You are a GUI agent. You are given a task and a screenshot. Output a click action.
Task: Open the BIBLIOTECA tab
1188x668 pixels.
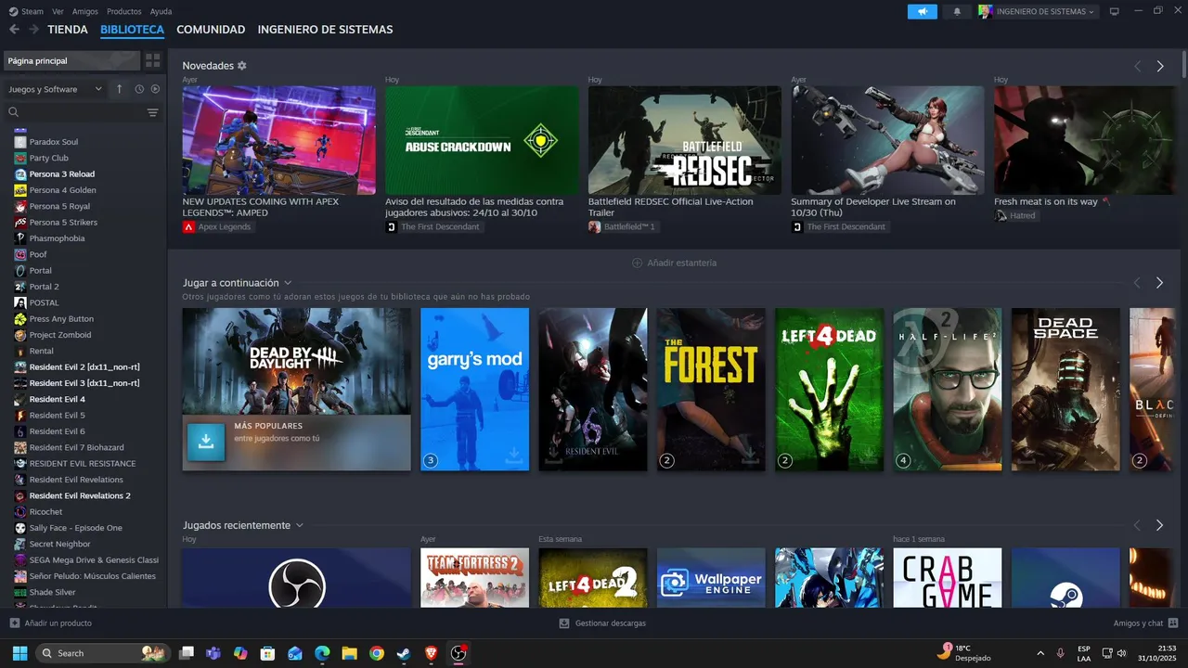pos(132,30)
